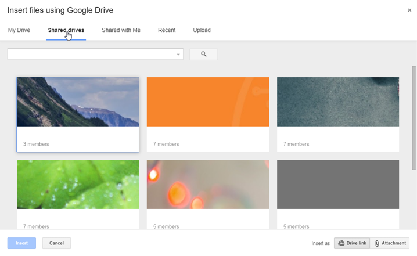Go to the Recent tab
The height and width of the screenshot is (256, 417).
167,30
